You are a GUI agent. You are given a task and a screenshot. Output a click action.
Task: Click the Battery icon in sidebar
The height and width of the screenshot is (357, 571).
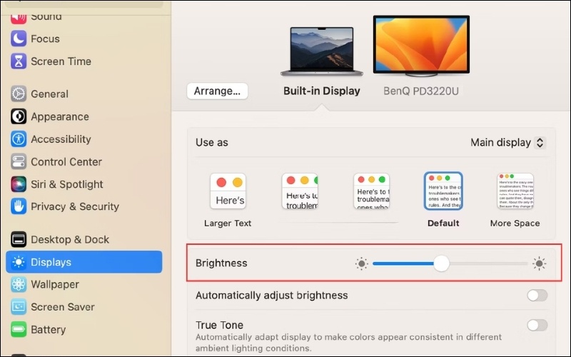[x=19, y=330]
